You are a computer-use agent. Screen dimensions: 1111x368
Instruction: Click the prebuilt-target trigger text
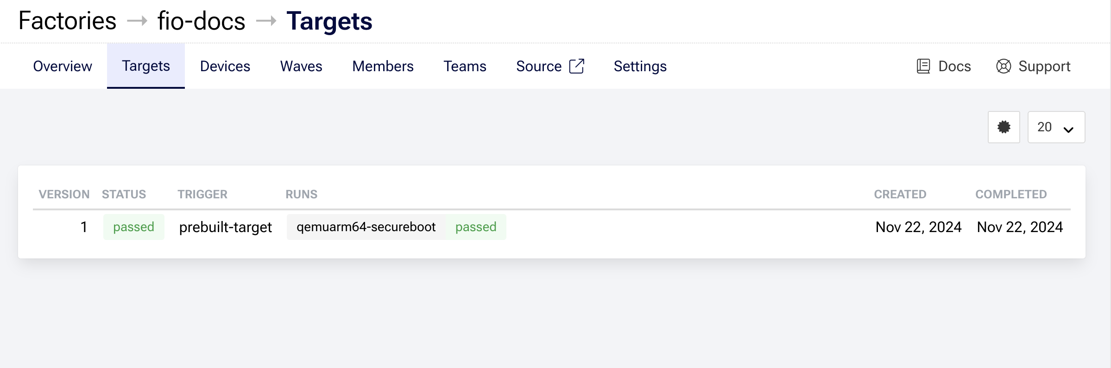pyautogui.click(x=225, y=227)
